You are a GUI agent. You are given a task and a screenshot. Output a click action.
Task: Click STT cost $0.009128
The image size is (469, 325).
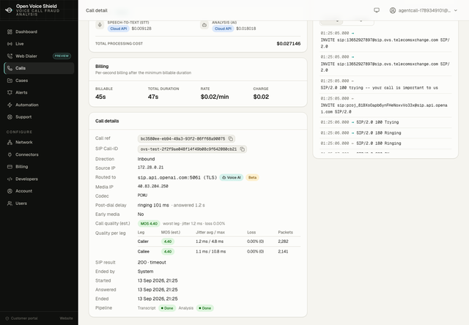(x=141, y=29)
